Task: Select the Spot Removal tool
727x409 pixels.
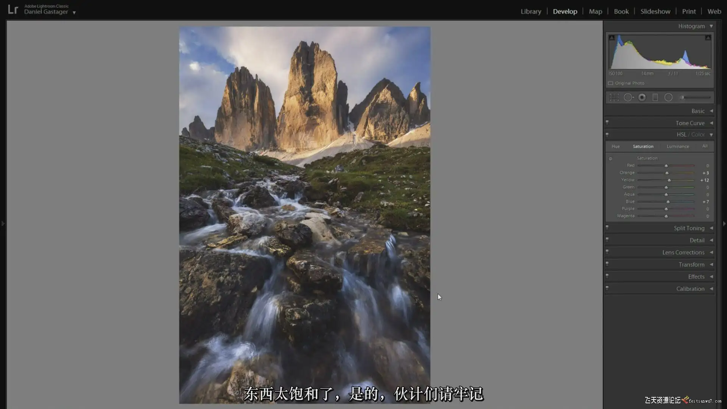Action: tap(628, 98)
